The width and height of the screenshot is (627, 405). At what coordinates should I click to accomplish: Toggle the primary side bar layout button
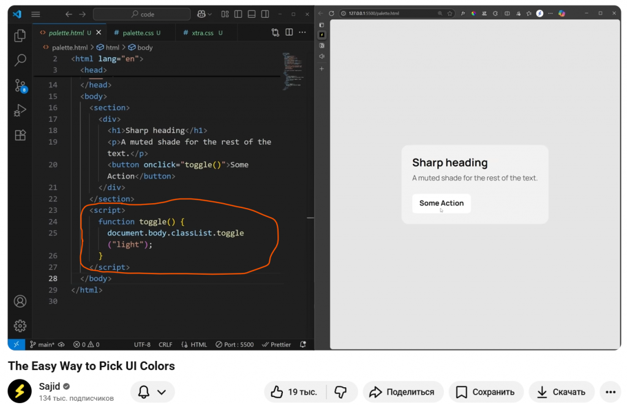click(x=238, y=14)
